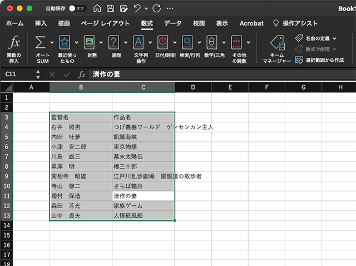Expand the Name Box dropdown arrow
356x266 pixels.
[39, 74]
